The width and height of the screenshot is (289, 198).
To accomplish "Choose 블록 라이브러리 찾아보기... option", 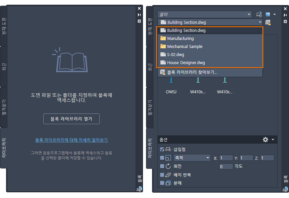I will tap(210, 72).
